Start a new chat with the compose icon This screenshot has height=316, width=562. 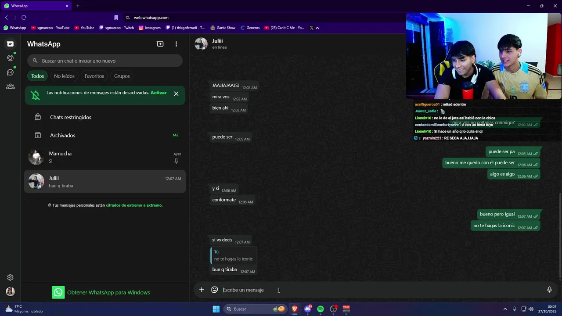coord(160,44)
